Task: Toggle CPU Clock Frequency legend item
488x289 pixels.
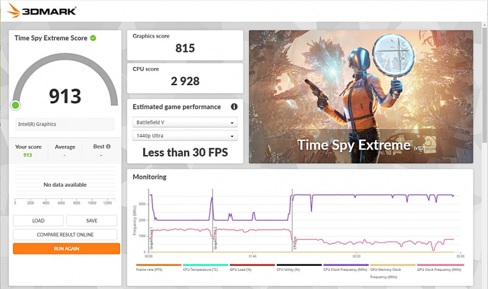Action: tap(345, 268)
